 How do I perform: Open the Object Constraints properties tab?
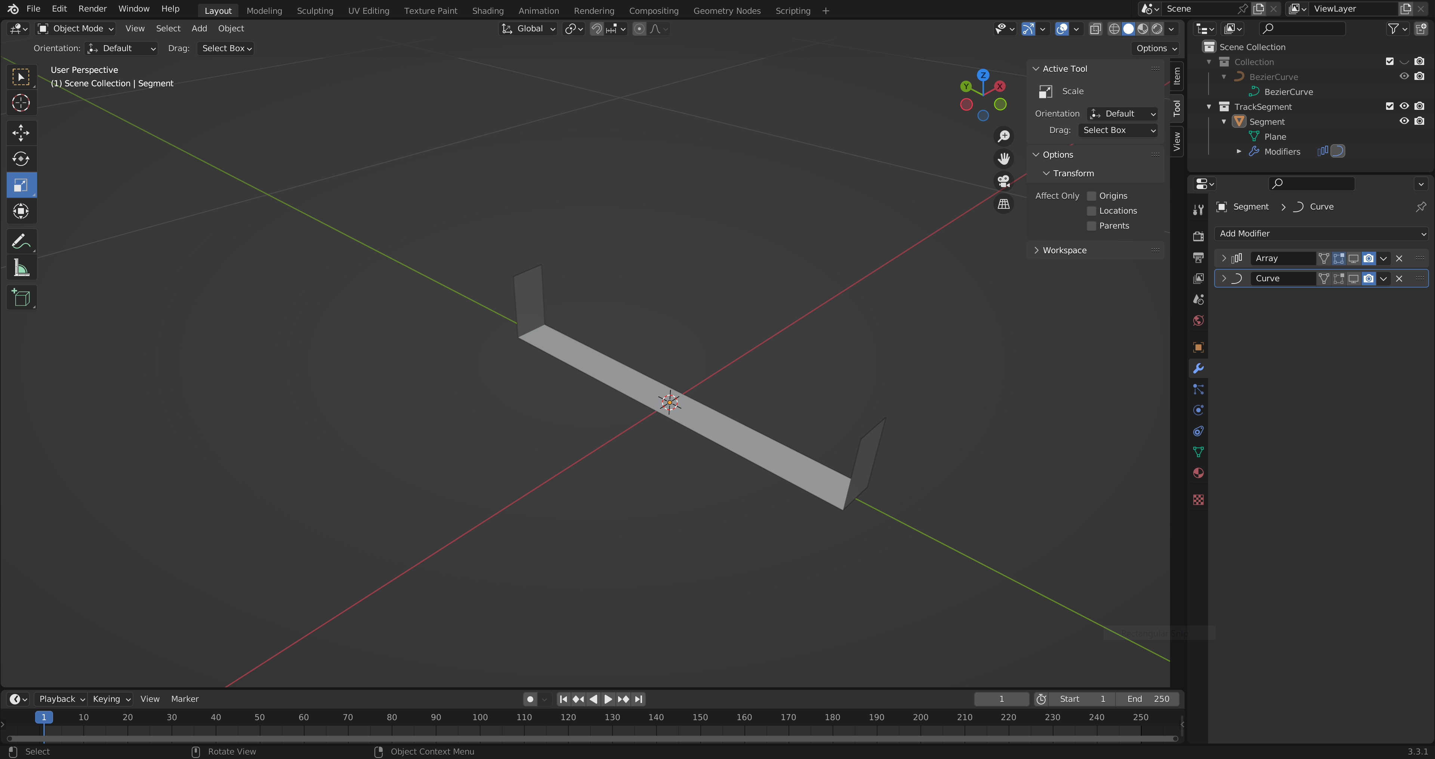(1198, 431)
